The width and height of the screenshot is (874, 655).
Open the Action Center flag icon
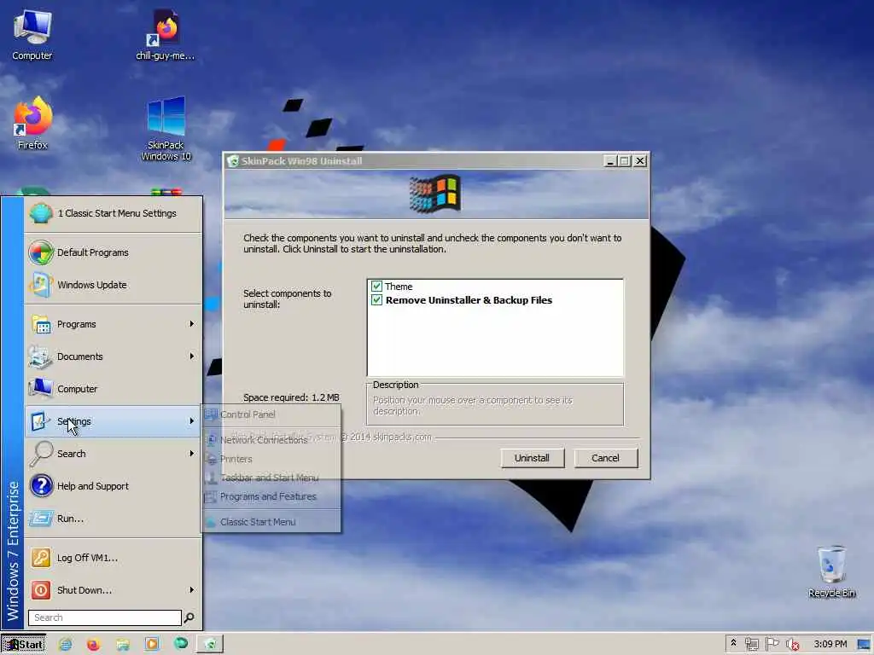point(772,645)
